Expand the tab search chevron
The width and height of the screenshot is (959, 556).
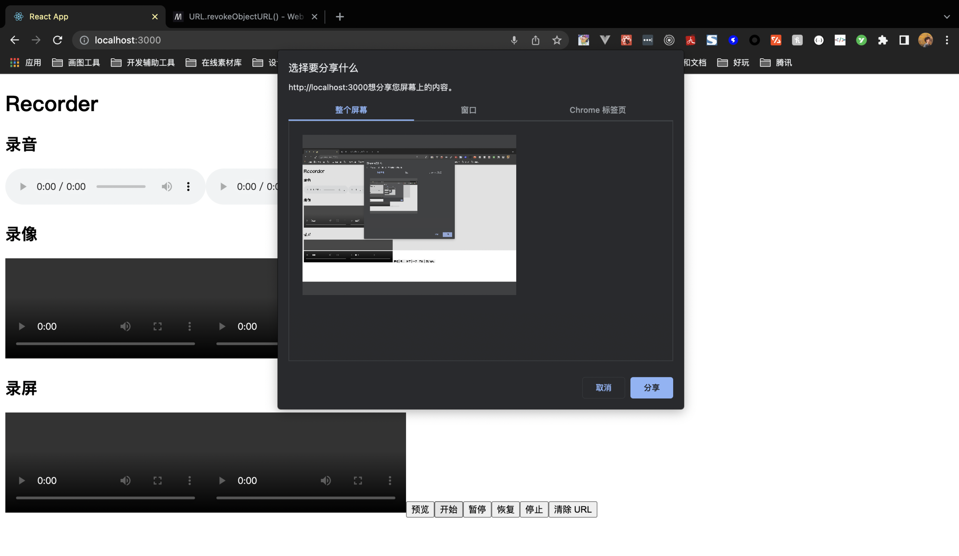point(946,17)
